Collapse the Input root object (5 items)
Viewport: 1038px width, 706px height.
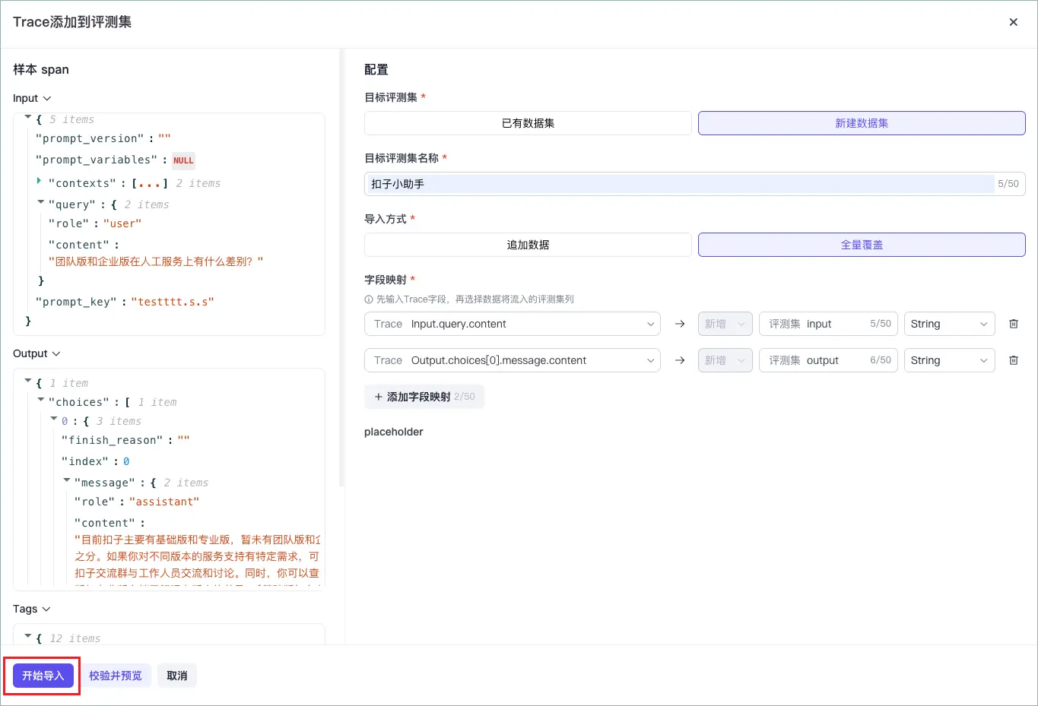[28, 117]
